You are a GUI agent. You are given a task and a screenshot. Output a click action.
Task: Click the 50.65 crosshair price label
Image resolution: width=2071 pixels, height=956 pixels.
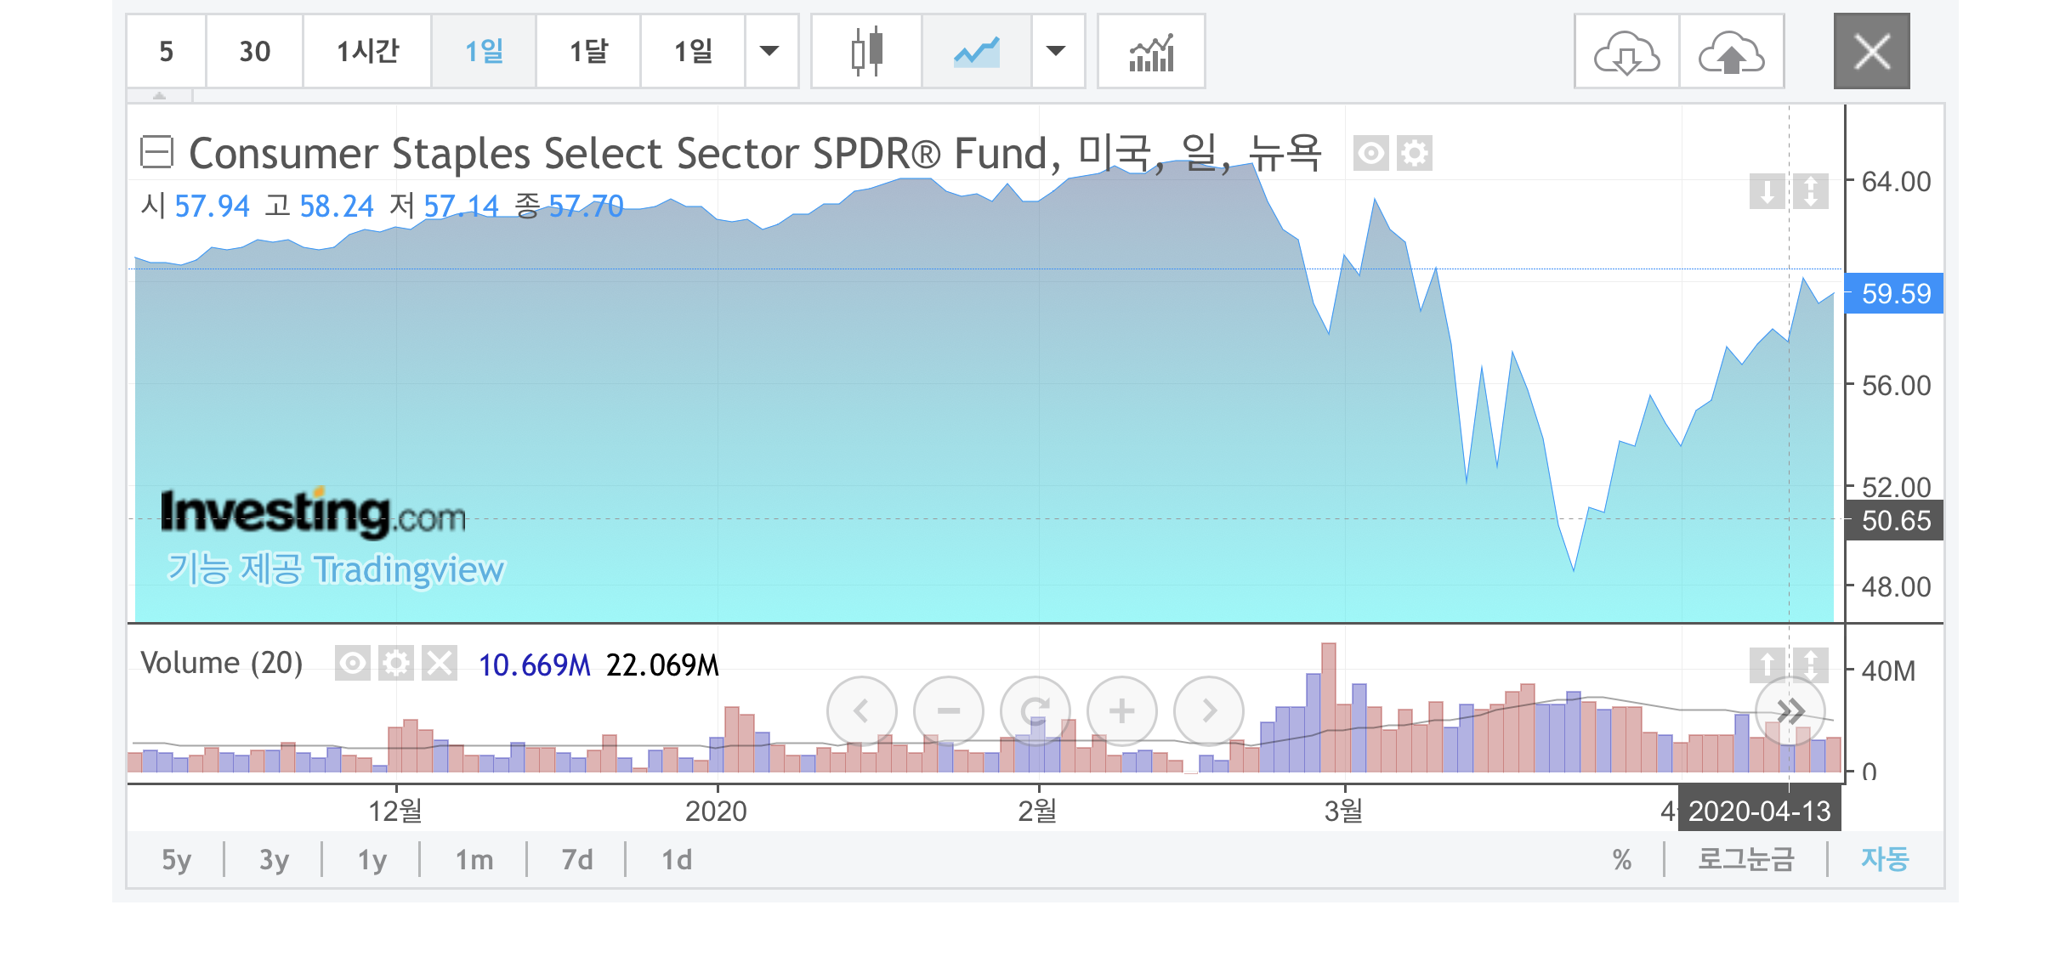click(x=1895, y=520)
